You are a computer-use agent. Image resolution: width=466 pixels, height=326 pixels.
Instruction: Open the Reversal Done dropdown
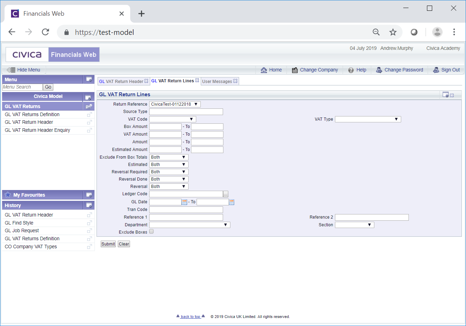click(169, 179)
